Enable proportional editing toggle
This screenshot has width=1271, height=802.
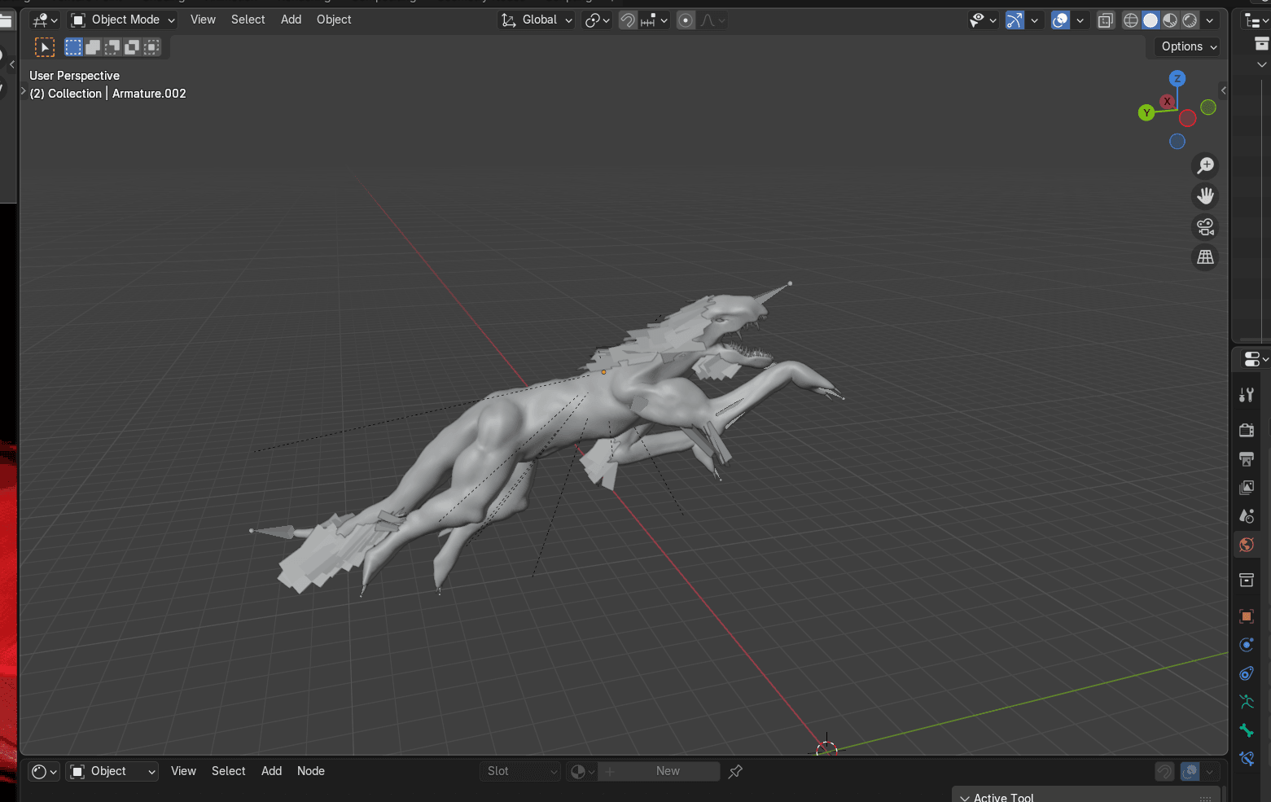click(686, 20)
